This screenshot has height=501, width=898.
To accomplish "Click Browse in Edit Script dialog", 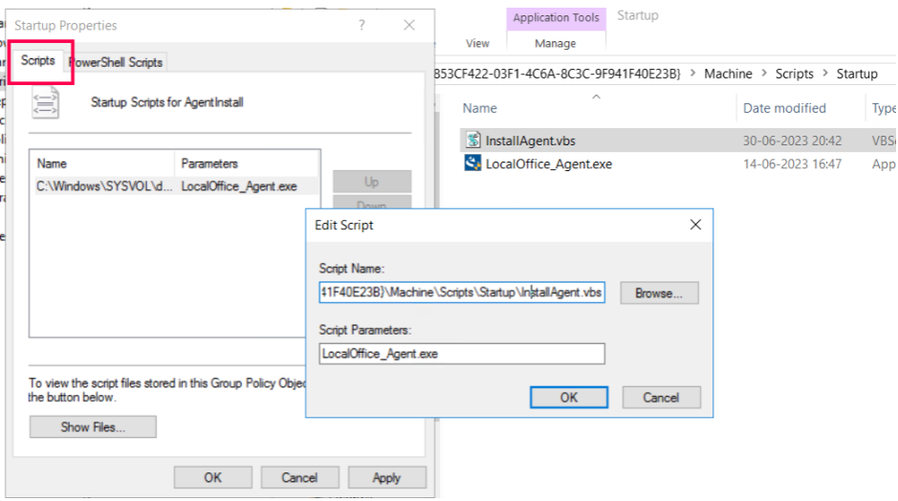I will point(659,294).
